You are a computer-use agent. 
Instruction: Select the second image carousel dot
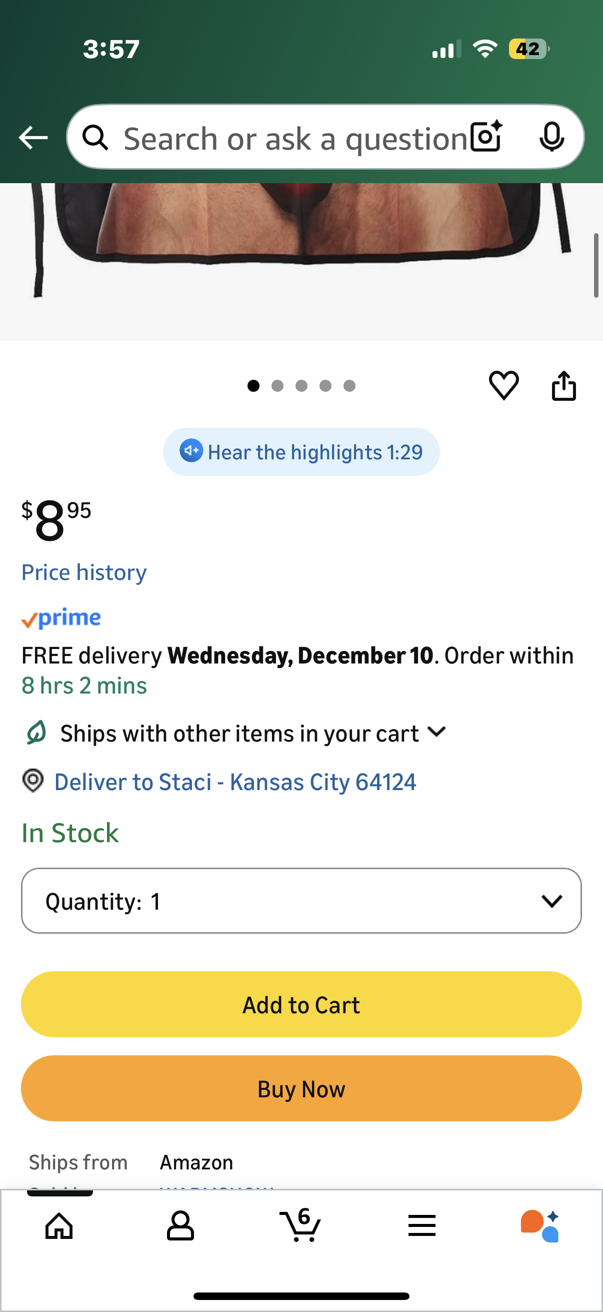point(277,386)
